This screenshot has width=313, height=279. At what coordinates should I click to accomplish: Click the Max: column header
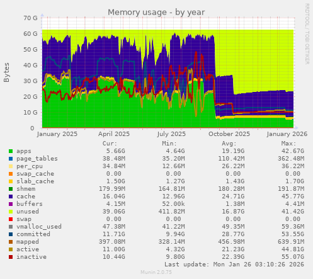point(289,144)
